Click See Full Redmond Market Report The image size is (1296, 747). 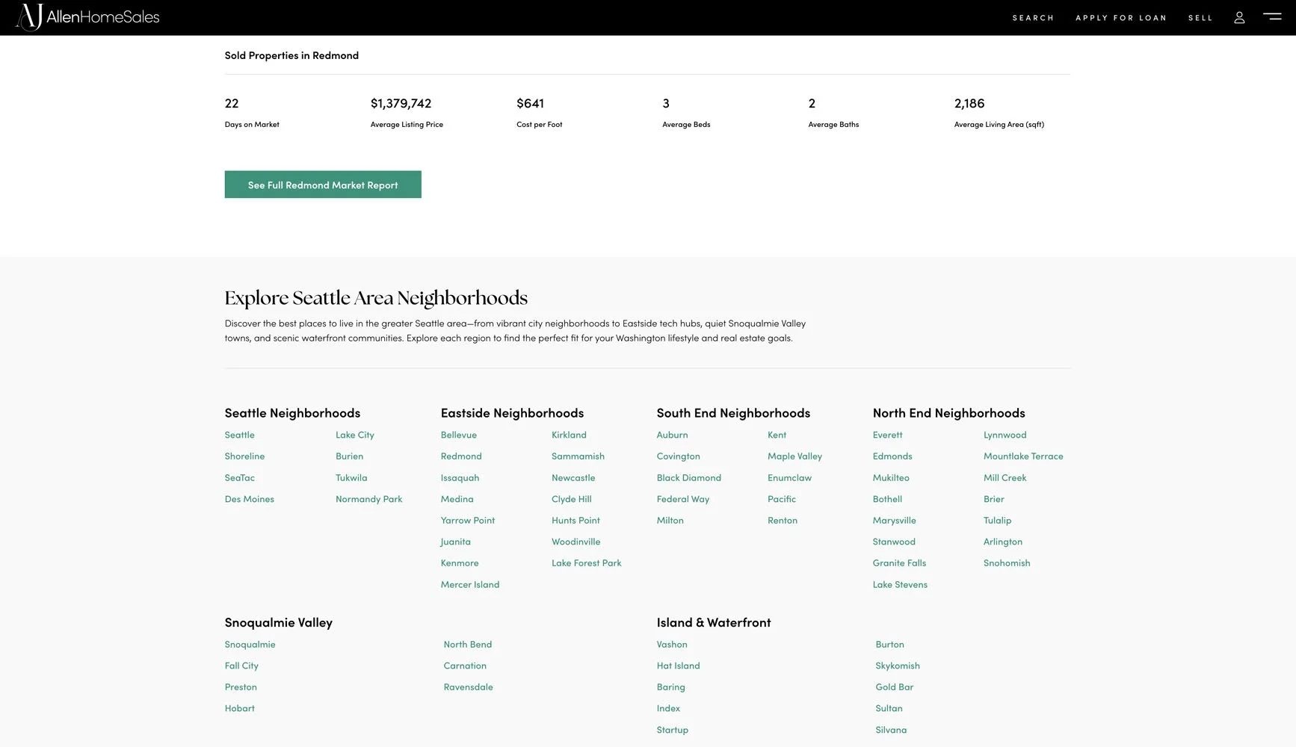(x=323, y=185)
